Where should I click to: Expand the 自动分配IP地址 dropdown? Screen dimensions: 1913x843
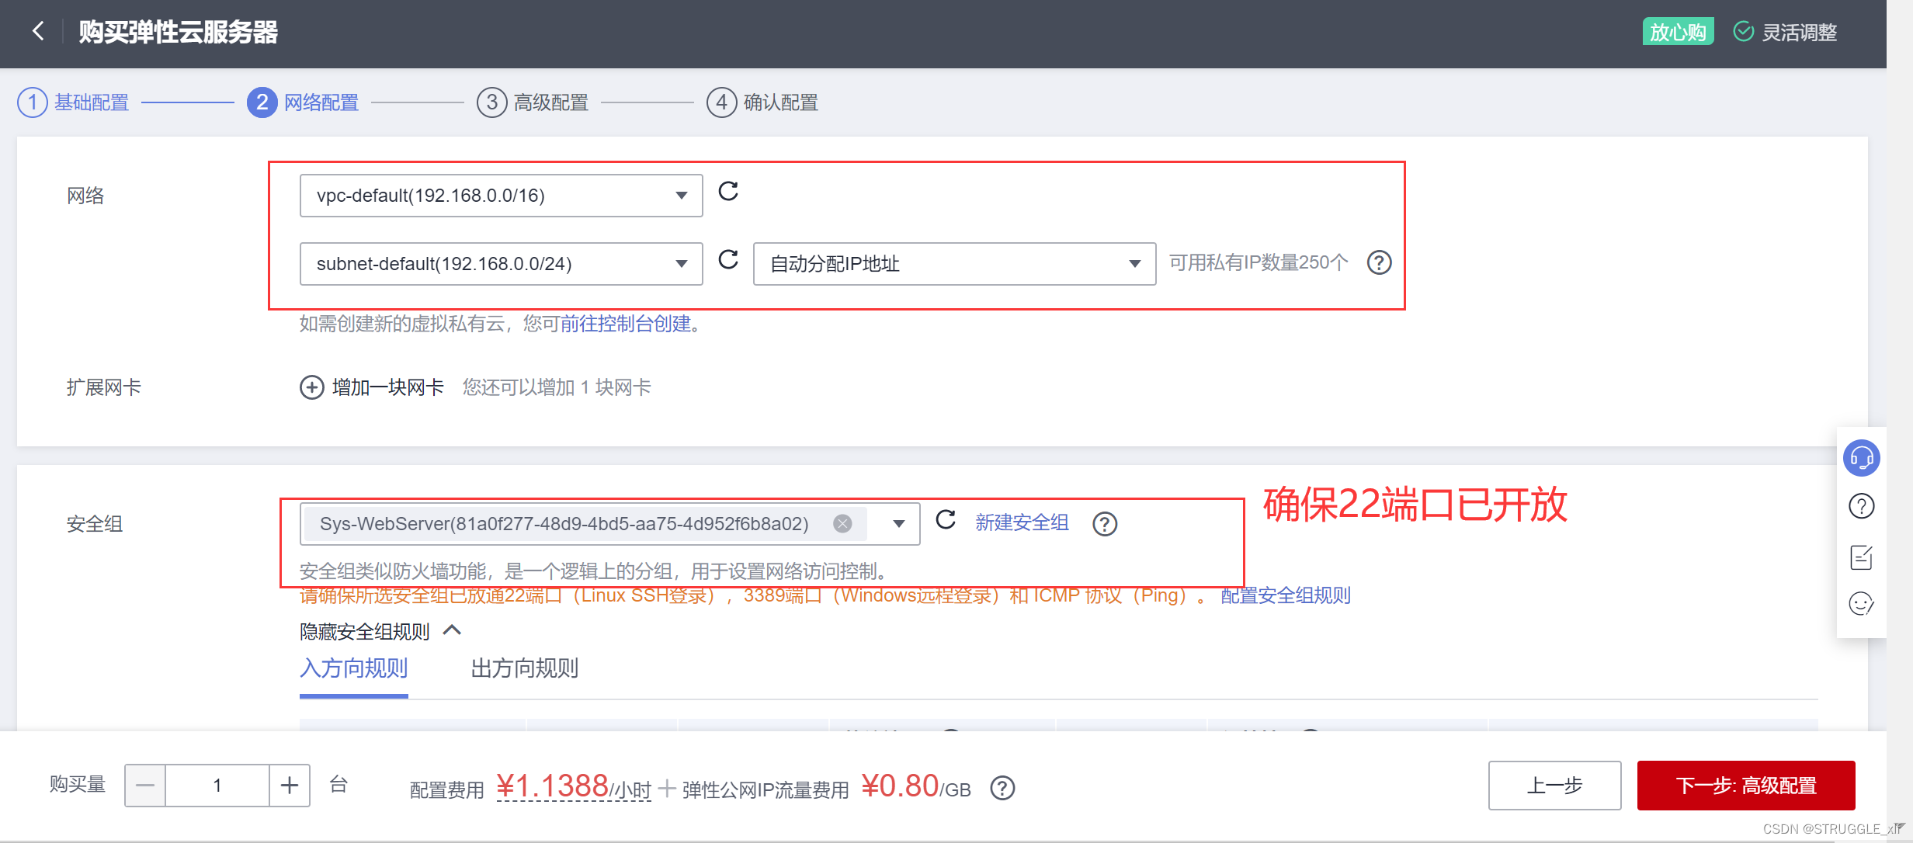click(x=954, y=264)
